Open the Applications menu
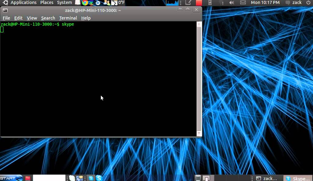The image size is (313, 181). (x=24, y=2)
